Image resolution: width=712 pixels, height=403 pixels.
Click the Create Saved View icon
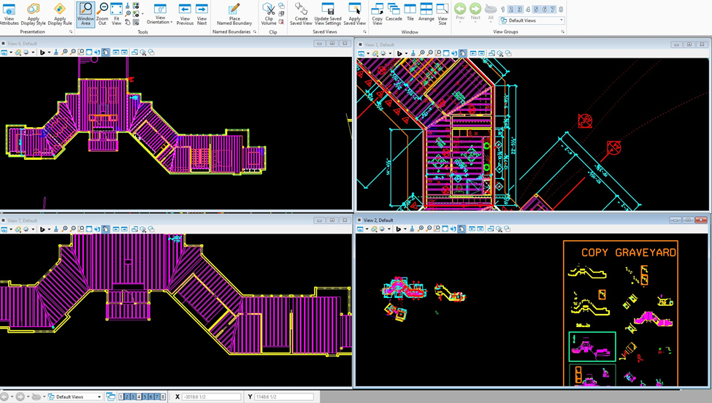coord(301,13)
